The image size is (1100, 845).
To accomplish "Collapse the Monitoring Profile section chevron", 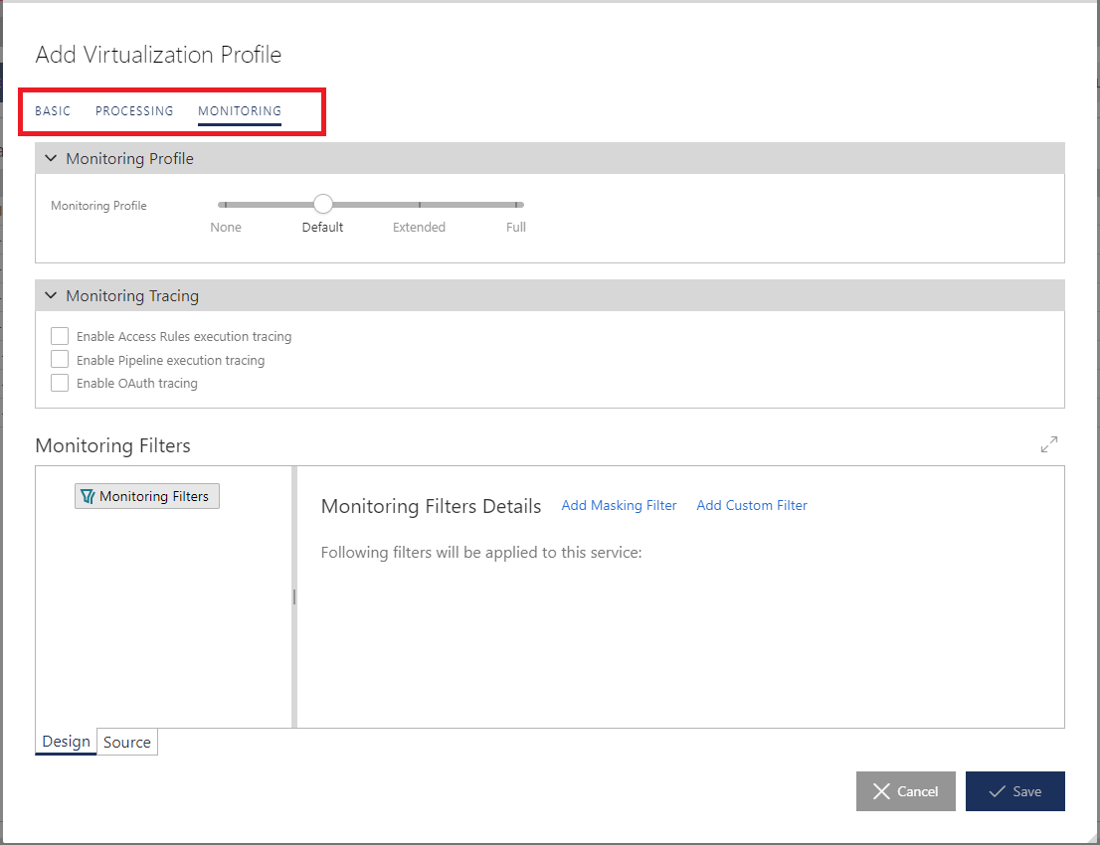I will pyautogui.click(x=50, y=158).
